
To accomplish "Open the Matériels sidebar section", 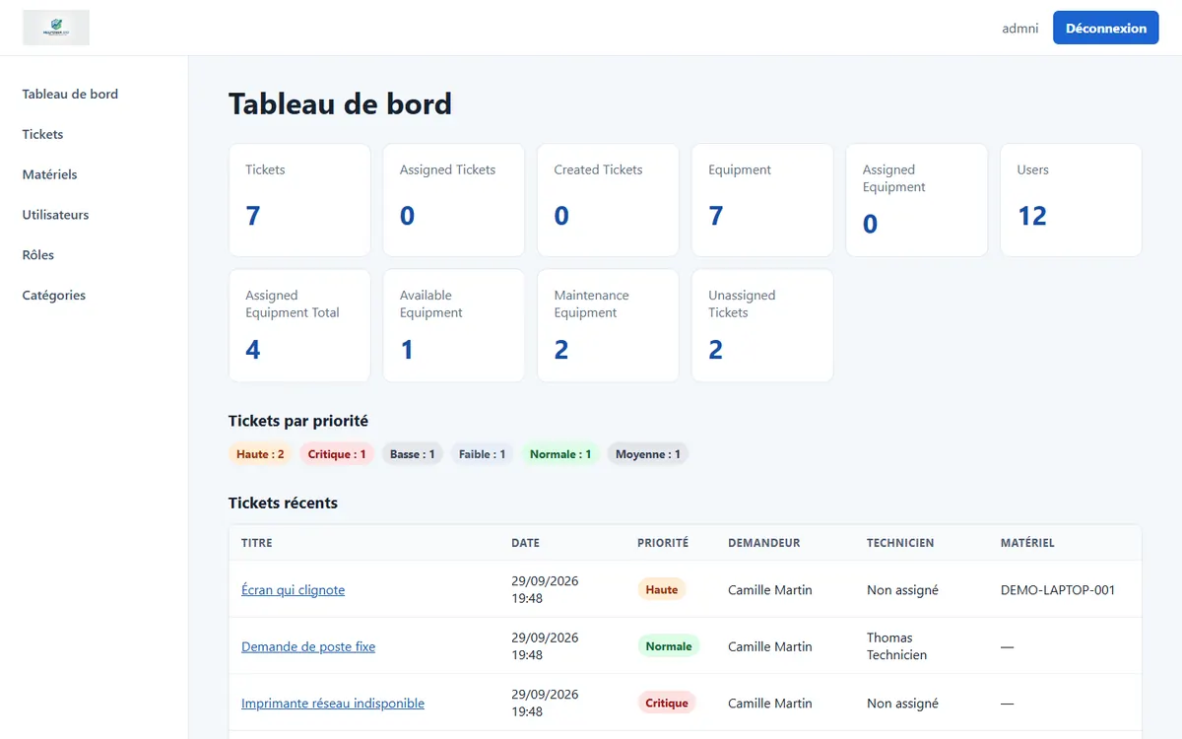I will pos(49,174).
